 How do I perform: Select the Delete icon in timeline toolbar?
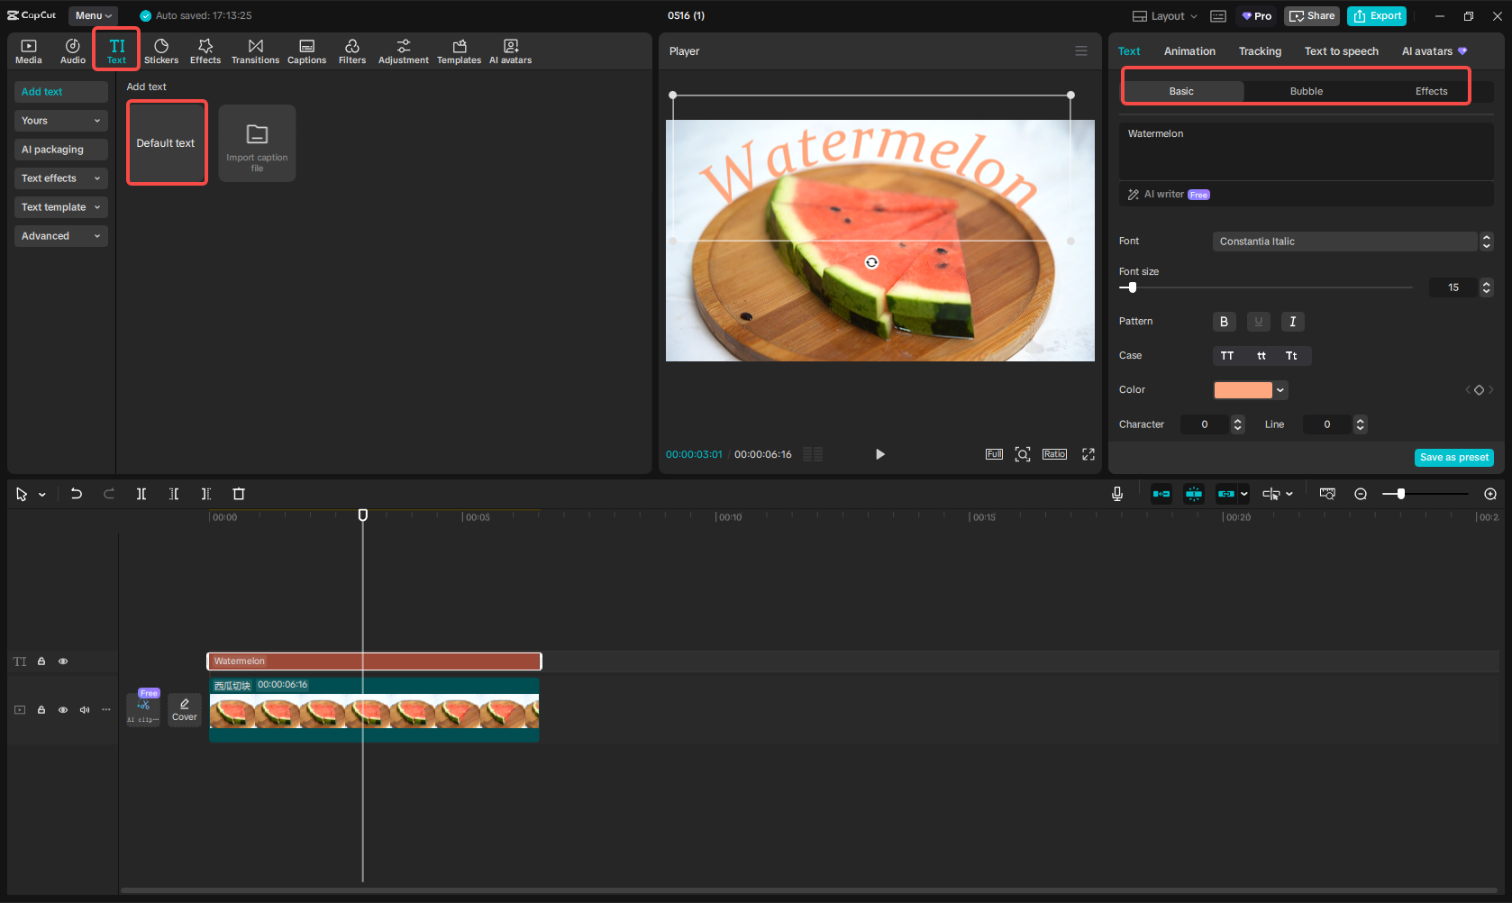(238, 494)
